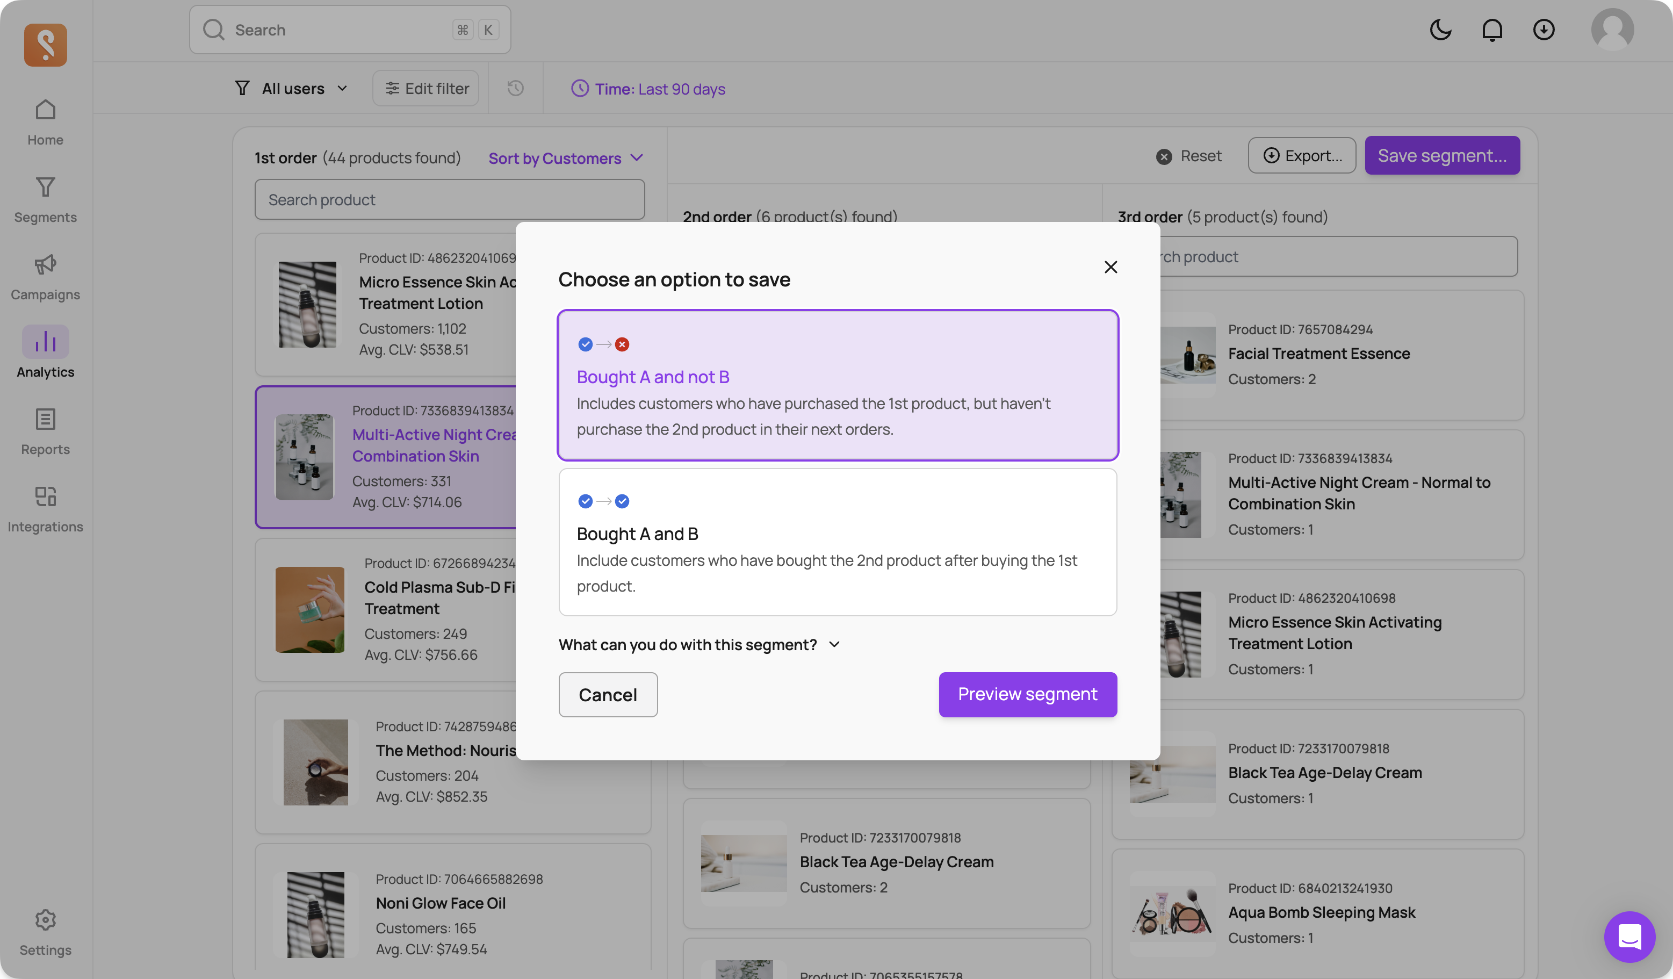Go to Segments in sidebar
The width and height of the screenshot is (1673, 979).
(45, 199)
